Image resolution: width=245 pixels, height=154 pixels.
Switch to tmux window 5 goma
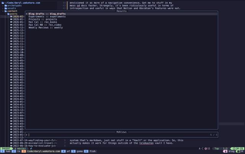point(77,151)
